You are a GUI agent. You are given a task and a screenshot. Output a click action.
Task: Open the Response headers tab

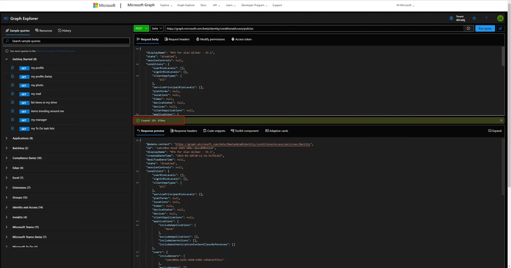click(x=184, y=131)
